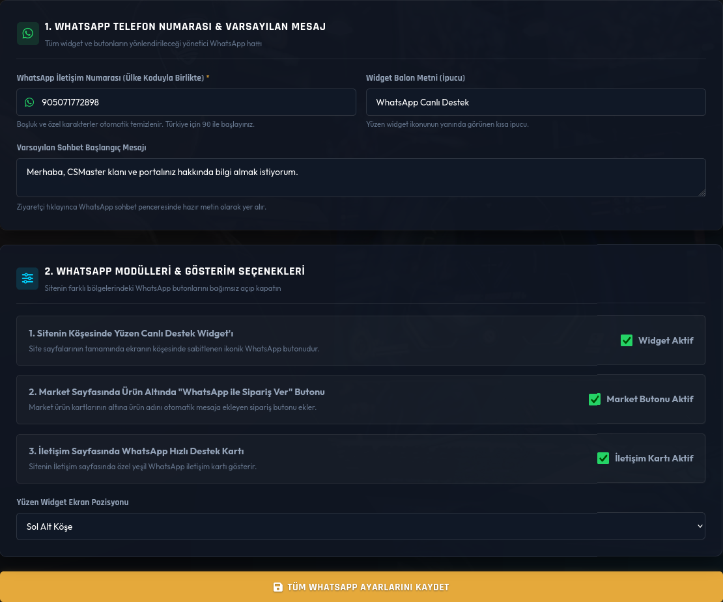Click '2. WHATSAPP MODÜLLERİ & GÖSTERİM SEÇENEKLERİ' title
This screenshot has height=602, width=723.
175,271
